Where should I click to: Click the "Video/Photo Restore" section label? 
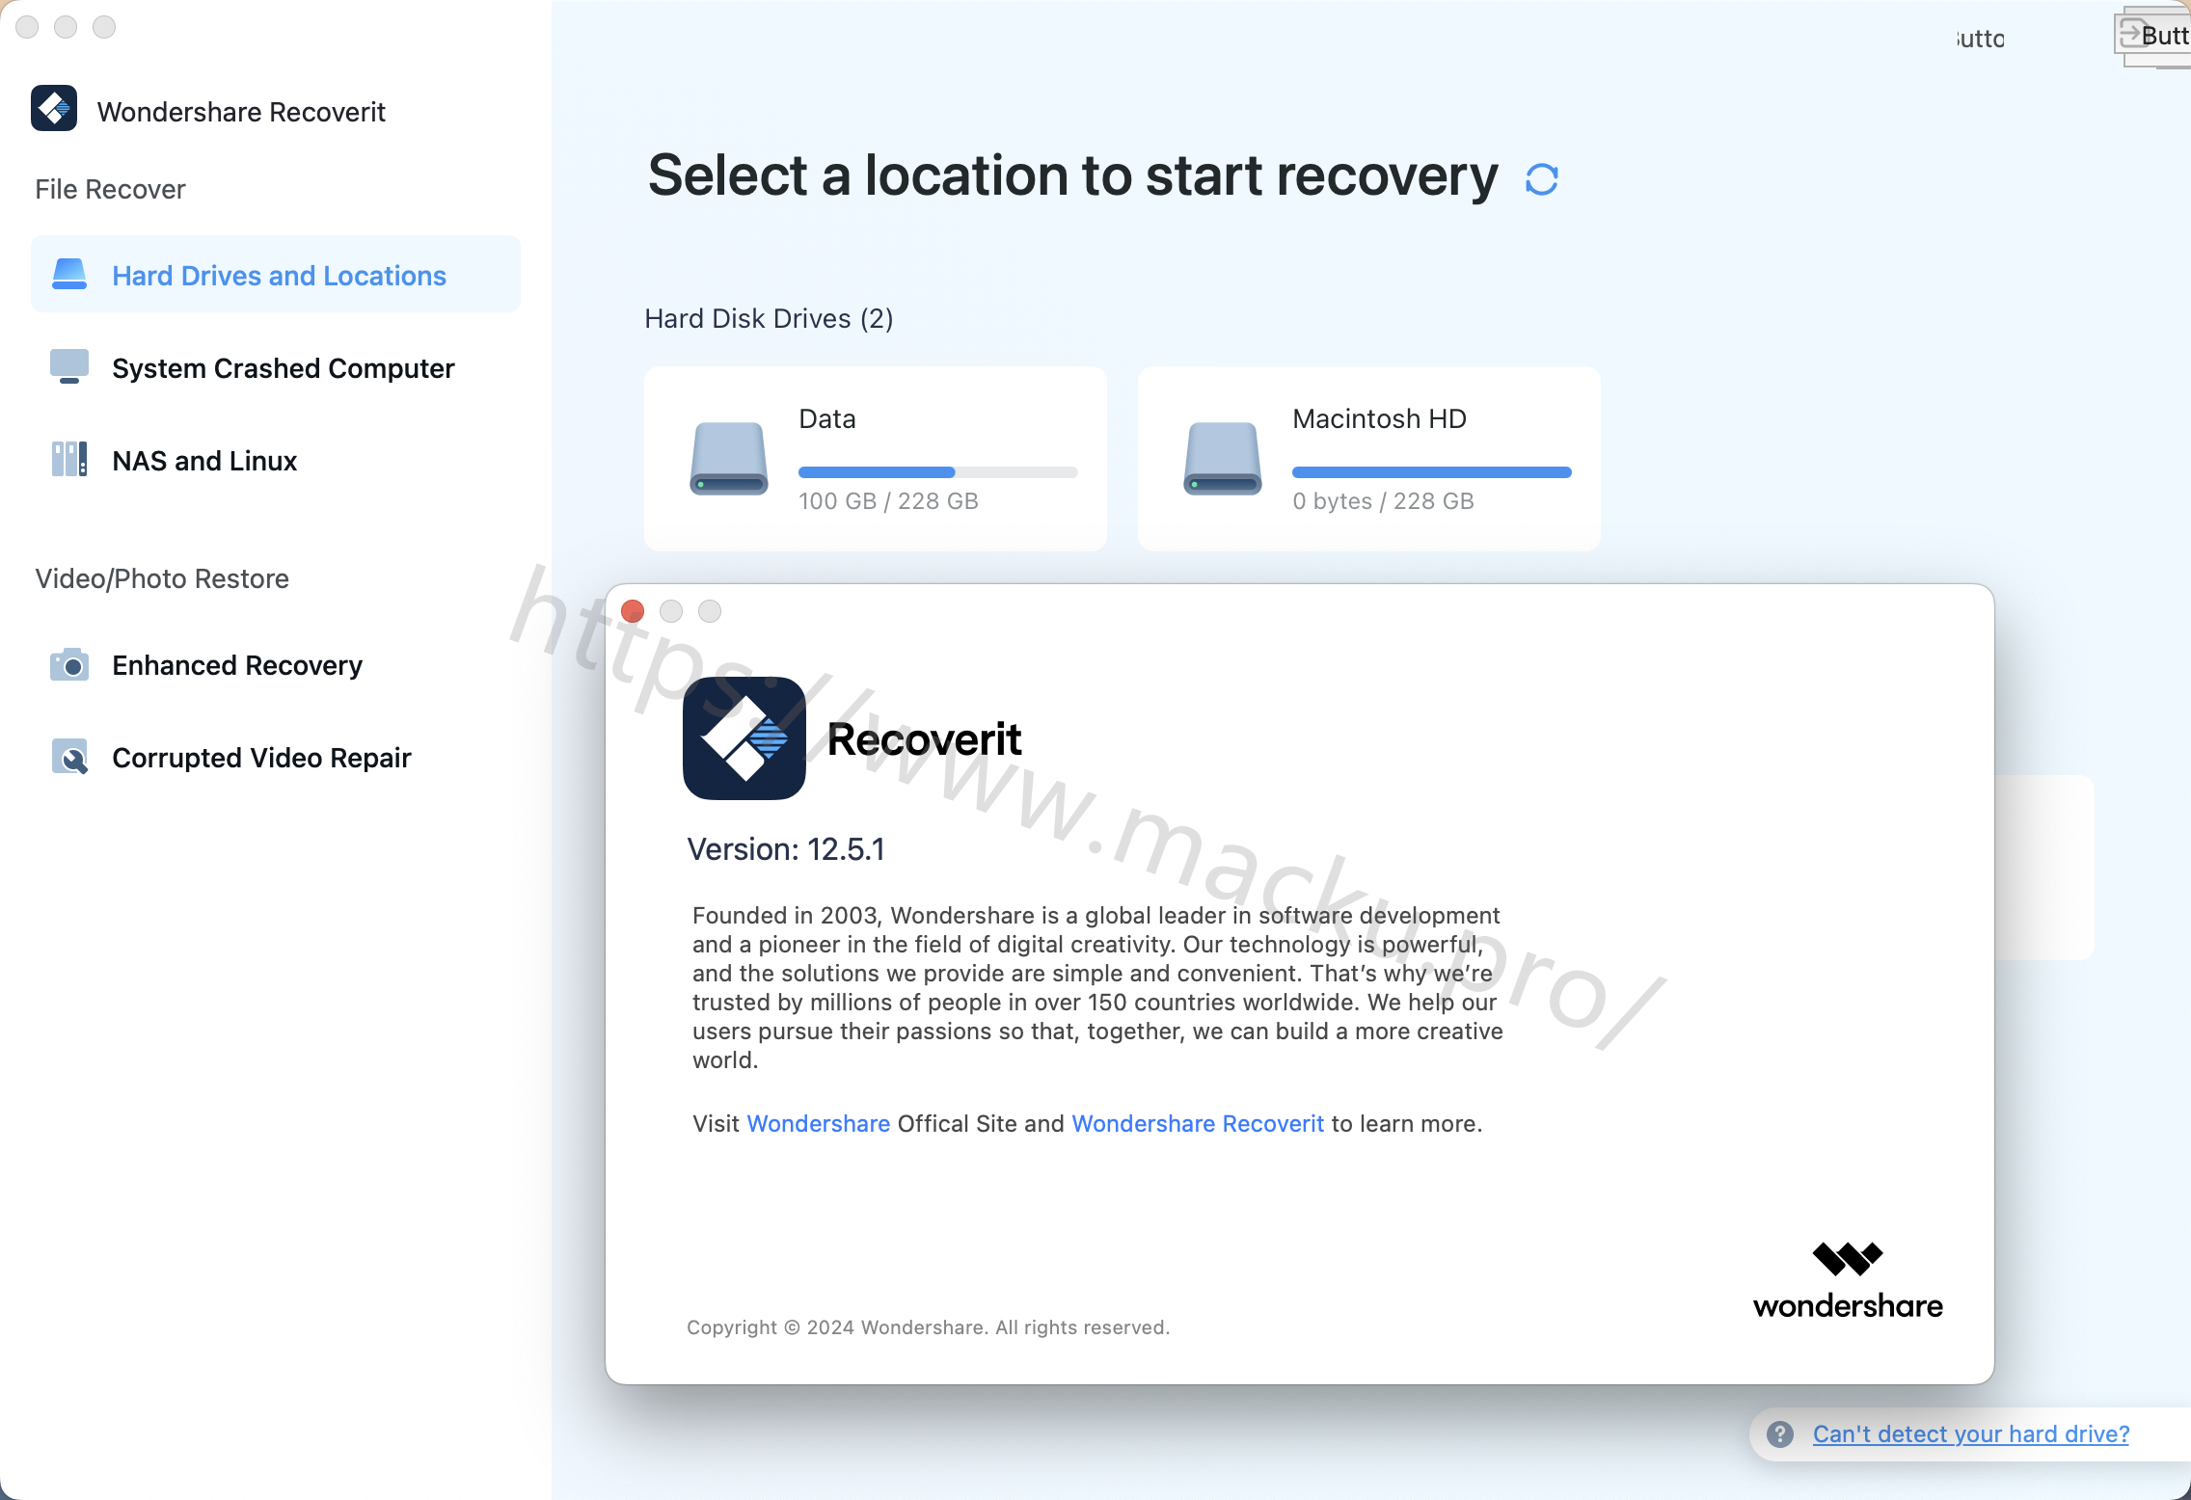(162, 578)
